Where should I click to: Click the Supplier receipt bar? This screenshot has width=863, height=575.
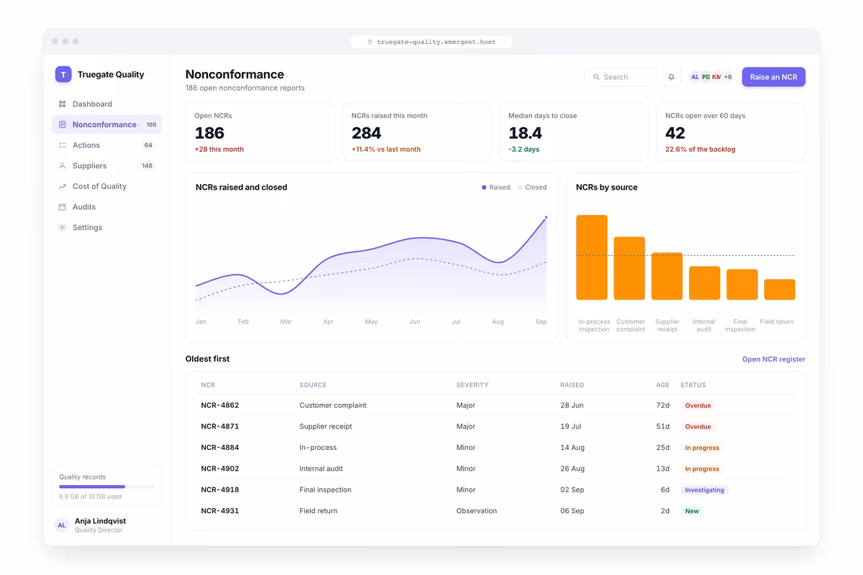pyautogui.click(x=667, y=276)
